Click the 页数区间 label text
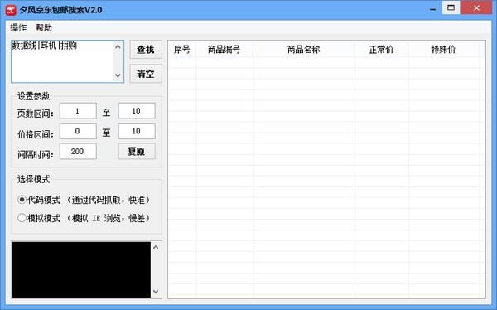497x310 pixels. point(35,114)
